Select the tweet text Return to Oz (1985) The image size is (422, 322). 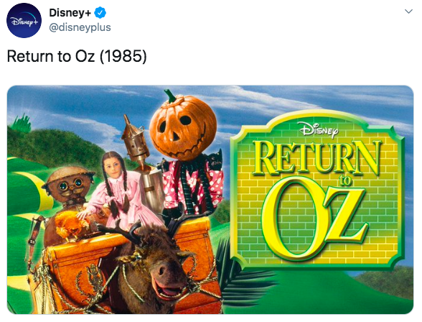(77, 56)
